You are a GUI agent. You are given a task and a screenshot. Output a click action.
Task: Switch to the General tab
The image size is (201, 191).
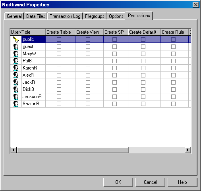point(14,16)
